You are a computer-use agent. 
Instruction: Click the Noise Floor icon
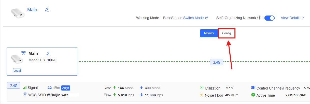click(202, 95)
